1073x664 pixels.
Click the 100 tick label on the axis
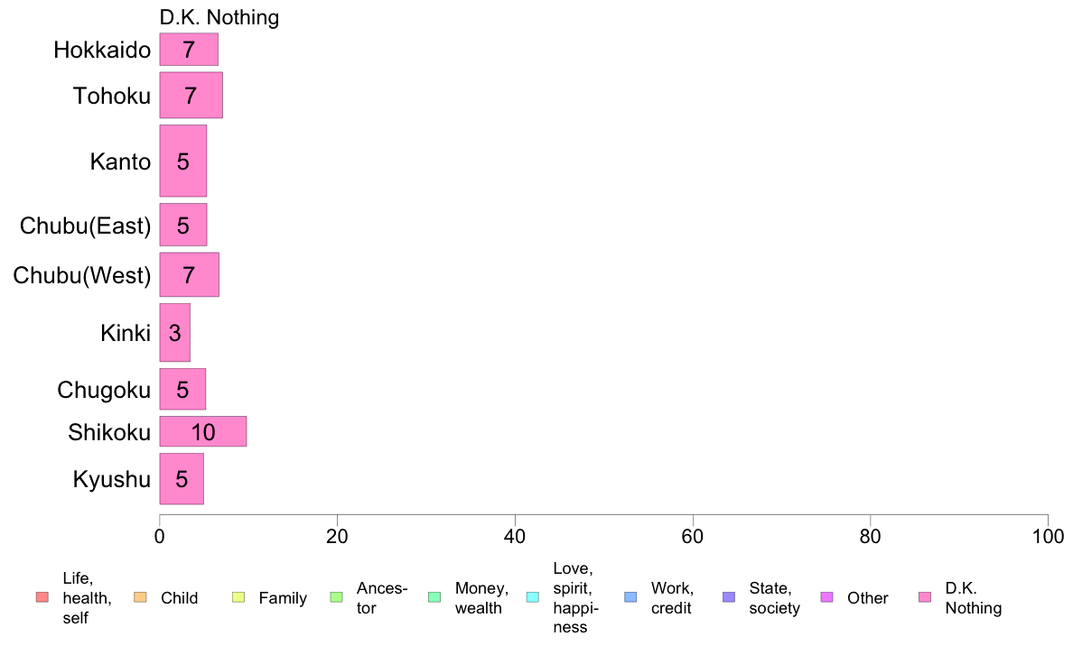[x=1047, y=537]
